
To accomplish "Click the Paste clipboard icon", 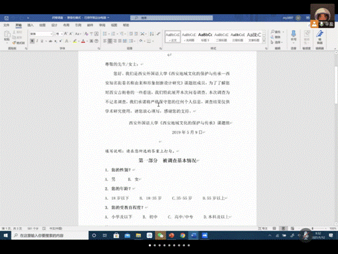I will [x=7, y=35].
